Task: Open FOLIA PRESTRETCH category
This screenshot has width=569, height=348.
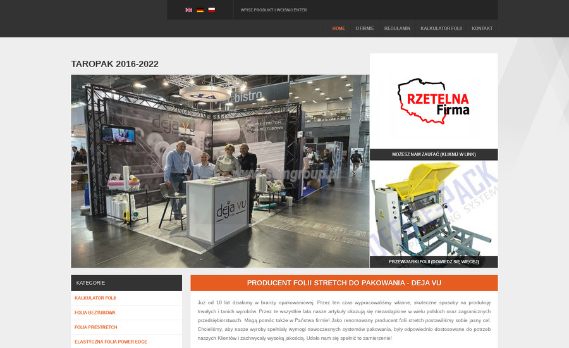Action: [x=96, y=327]
